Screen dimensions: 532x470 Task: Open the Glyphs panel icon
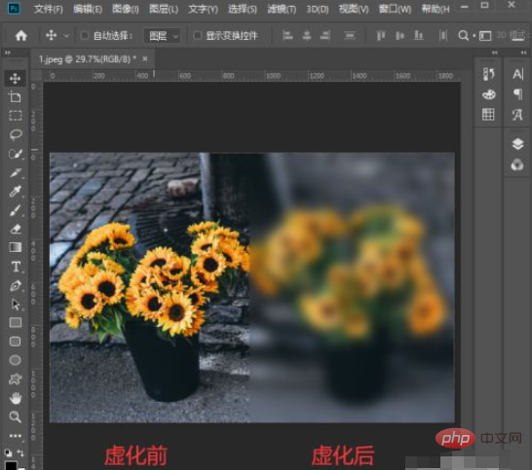coord(517,115)
